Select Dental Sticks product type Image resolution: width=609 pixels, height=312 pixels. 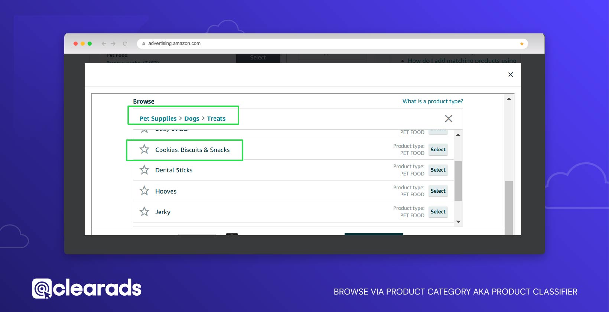click(x=438, y=170)
